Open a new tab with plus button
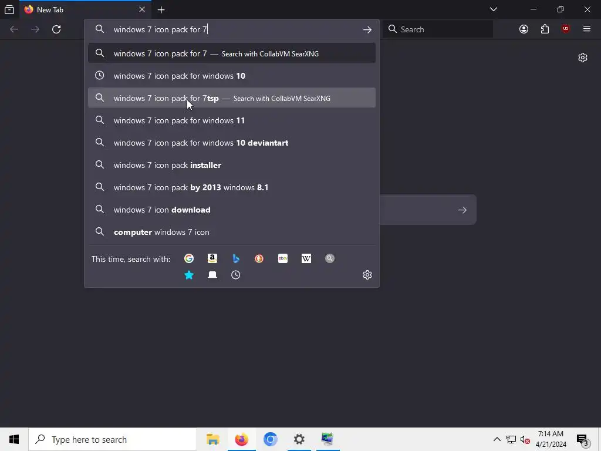Image resolution: width=601 pixels, height=451 pixels. point(161,10)
